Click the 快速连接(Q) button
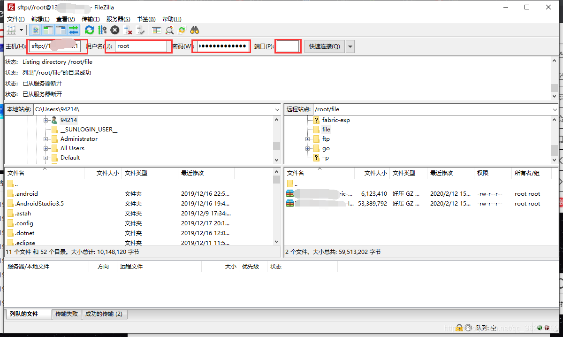Screen dimensions: 563x337 click(325, 46)
